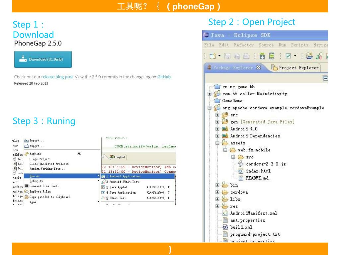Open the Run As submenu entry
The image size is (340, 255).
(61, 176)
